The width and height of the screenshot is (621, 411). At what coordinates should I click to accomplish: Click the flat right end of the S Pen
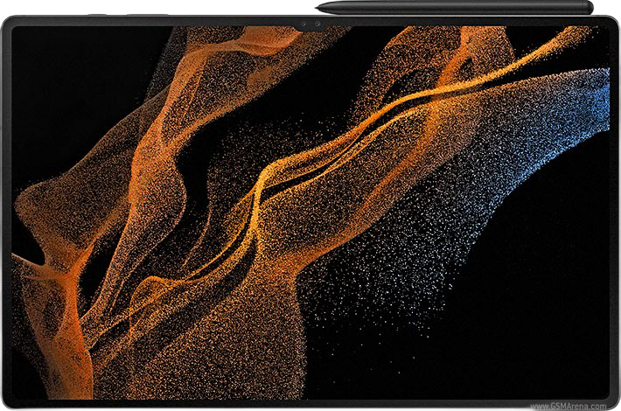(590, 8)
